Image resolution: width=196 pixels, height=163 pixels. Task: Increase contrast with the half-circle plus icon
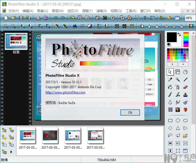point(30,26)
